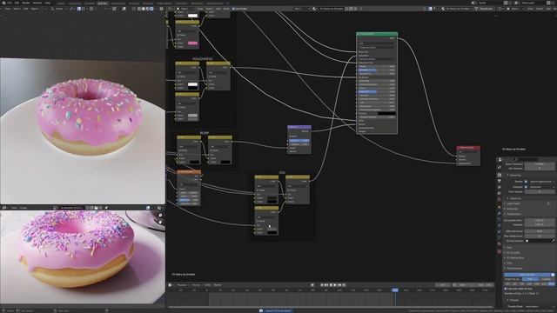Toggle the Calculate Optimal Size checkbox
Screen dimensions: 557x313
point(506,289)
